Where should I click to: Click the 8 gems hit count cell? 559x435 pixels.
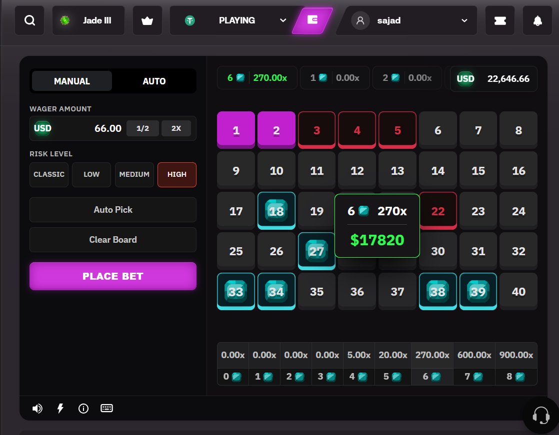(516, 377)
